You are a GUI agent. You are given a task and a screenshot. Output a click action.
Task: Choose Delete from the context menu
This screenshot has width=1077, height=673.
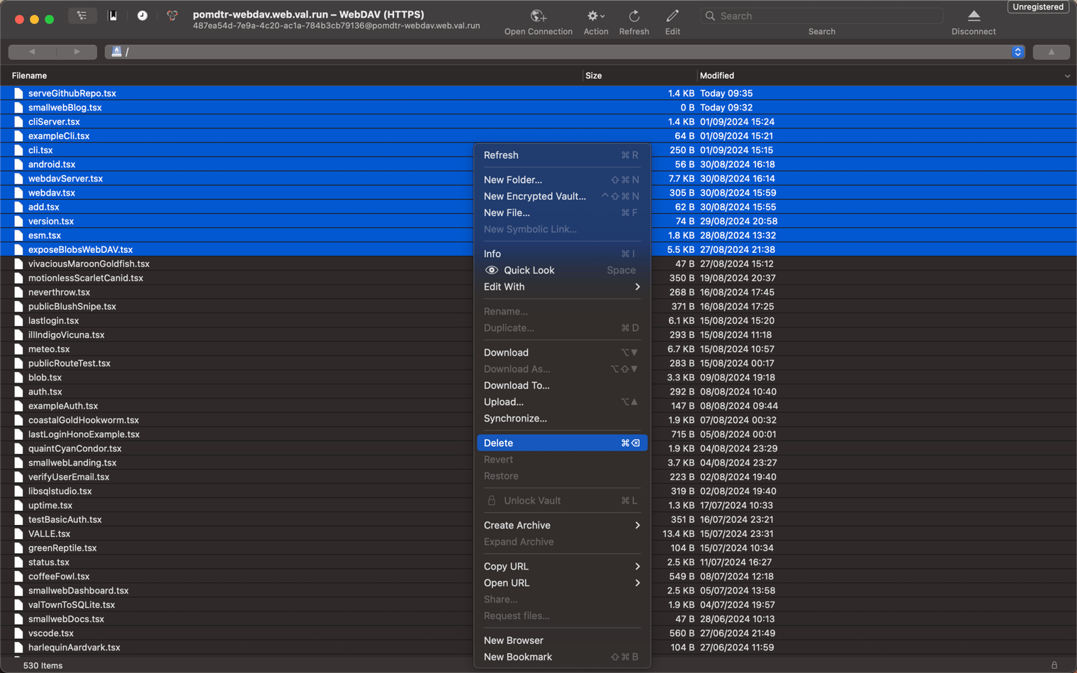tap(499, 443)
